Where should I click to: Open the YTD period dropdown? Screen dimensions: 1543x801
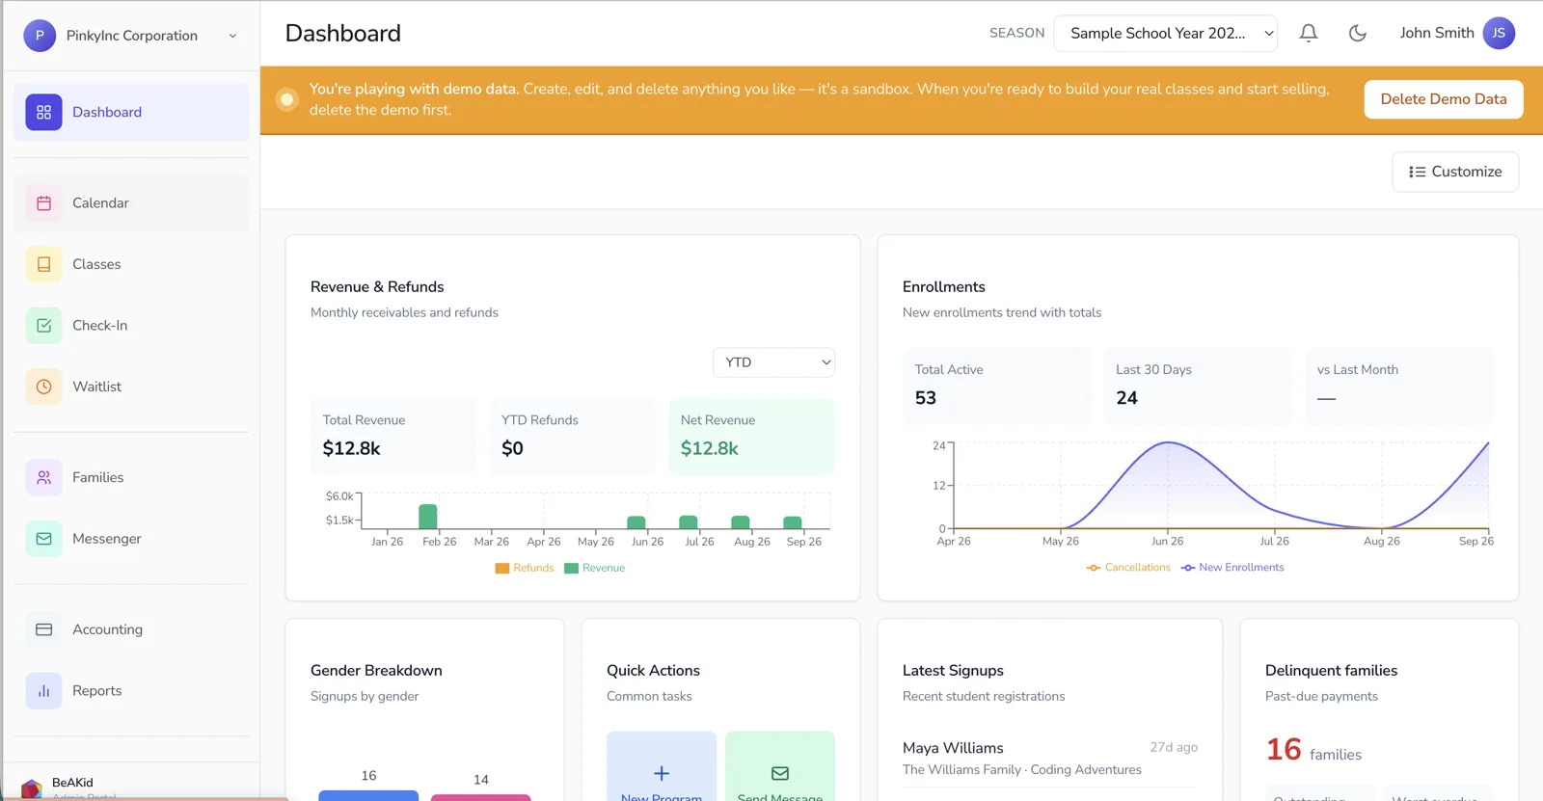click(x=773, y=362)
